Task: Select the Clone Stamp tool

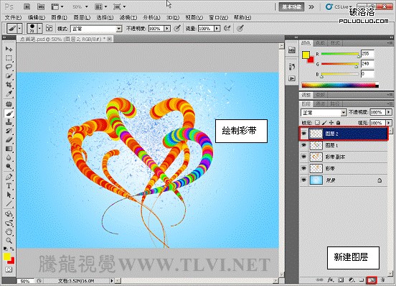Action: [x=9, y=122]
